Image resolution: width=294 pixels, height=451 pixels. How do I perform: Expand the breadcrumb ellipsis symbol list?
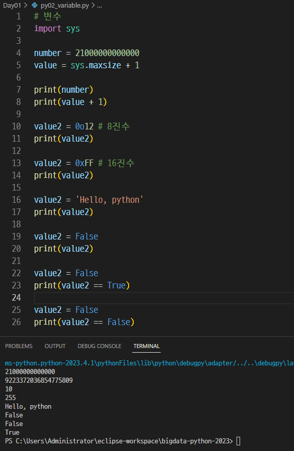[x=99, y=6]
